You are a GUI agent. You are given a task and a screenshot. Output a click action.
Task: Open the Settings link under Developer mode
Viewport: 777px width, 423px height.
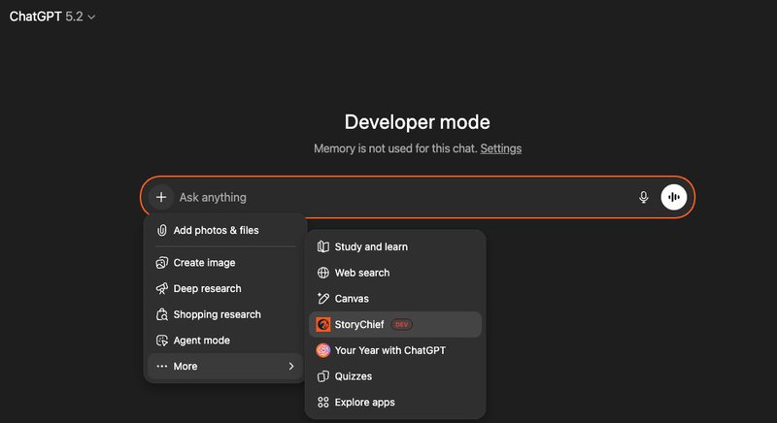click(500, 148)
